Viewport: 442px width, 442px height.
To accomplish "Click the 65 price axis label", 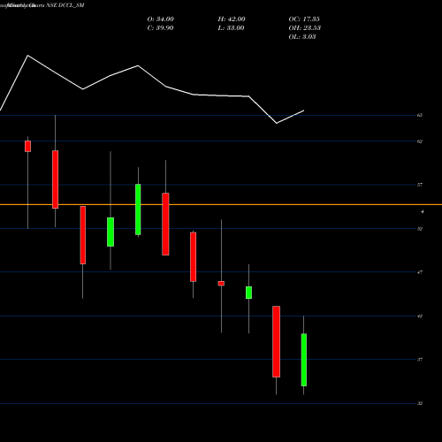I will click(420, 115).
